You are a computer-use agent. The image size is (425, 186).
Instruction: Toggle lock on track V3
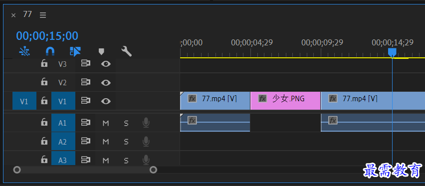[x=44, y=63]
